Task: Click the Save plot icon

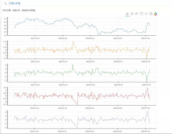Action: 142,14
